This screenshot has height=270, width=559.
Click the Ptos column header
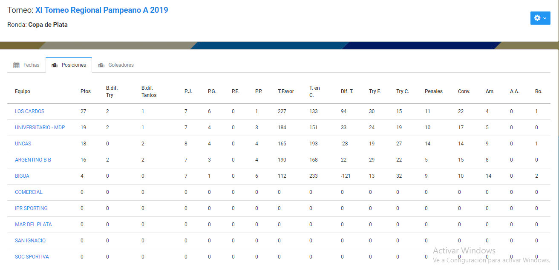click(x=85, y=91)
